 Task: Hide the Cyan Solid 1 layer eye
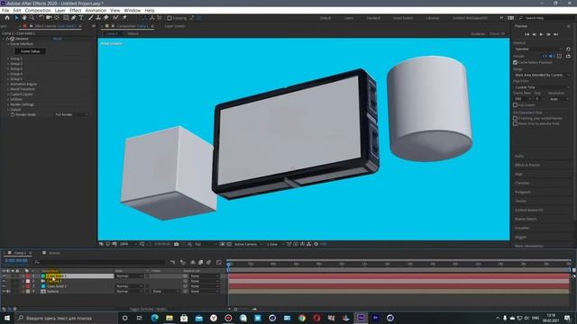pos(4,276)
